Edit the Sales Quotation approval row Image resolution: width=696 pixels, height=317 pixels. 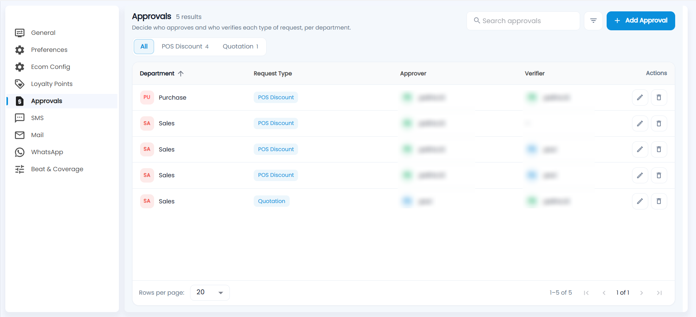[x=640, y=201]
